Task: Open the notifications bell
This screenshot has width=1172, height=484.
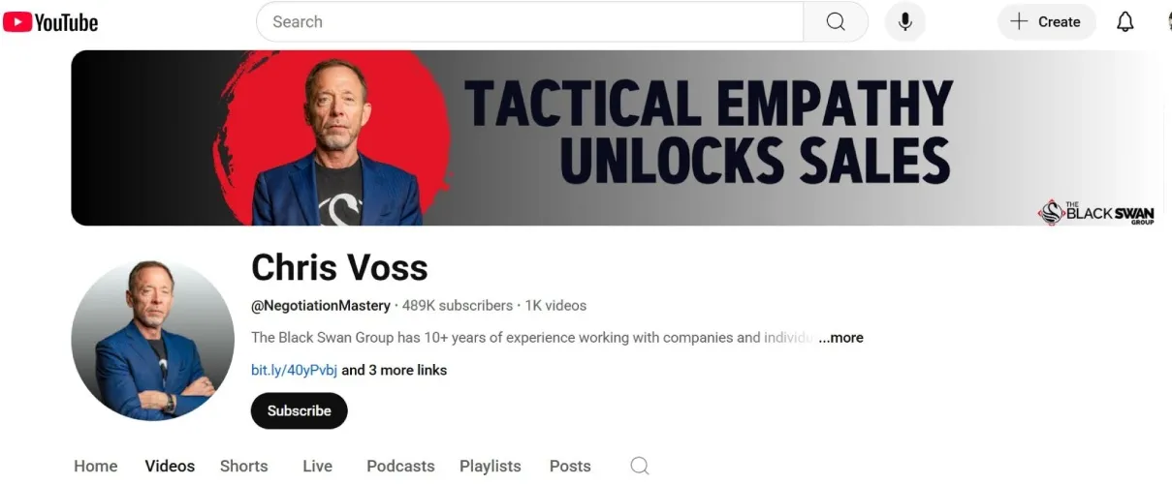Action: click(x=1125, y=21)
